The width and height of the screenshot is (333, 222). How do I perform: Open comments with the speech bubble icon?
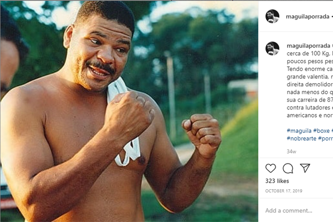(x=288, y=168)
